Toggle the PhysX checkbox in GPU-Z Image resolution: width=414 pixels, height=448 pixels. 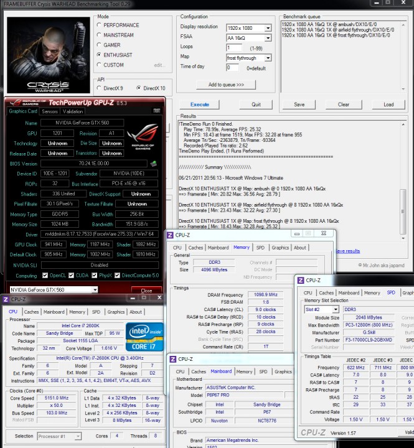tap(95, 275)
